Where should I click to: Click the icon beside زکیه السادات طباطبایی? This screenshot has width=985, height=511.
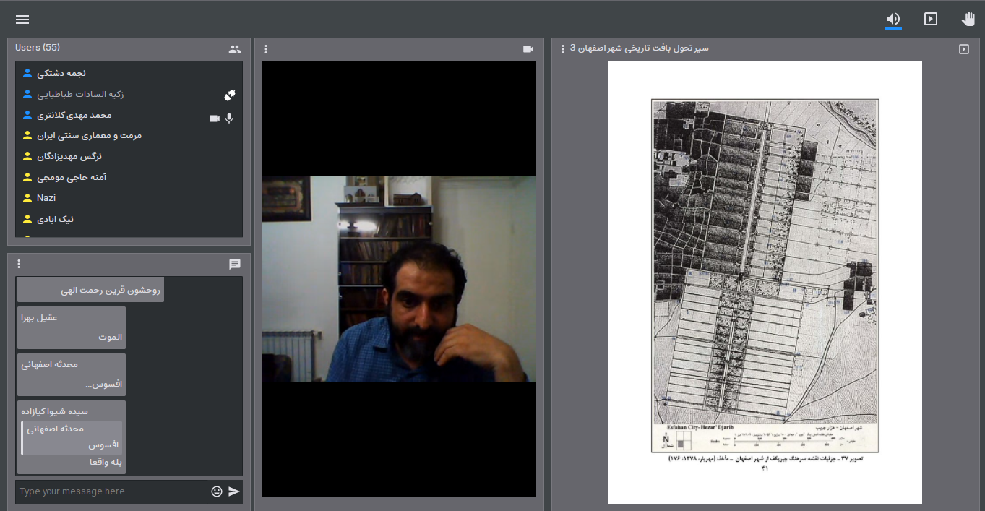pyautogui.click(x=230, y=95)
